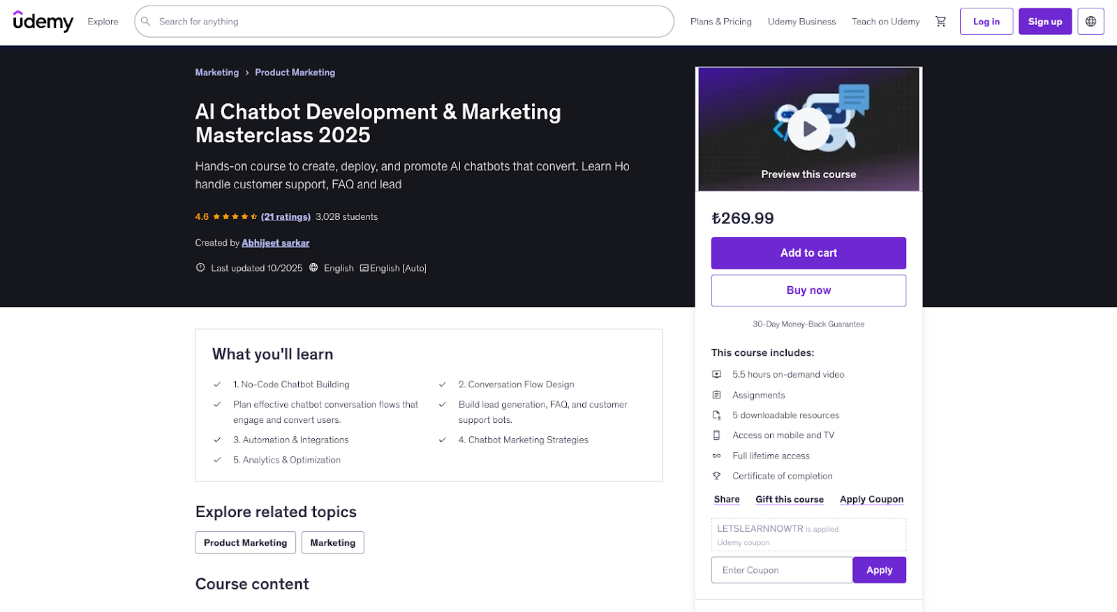Click the What you'll learn heading
The image size is (1117, 612).
[x=273, y=354]
